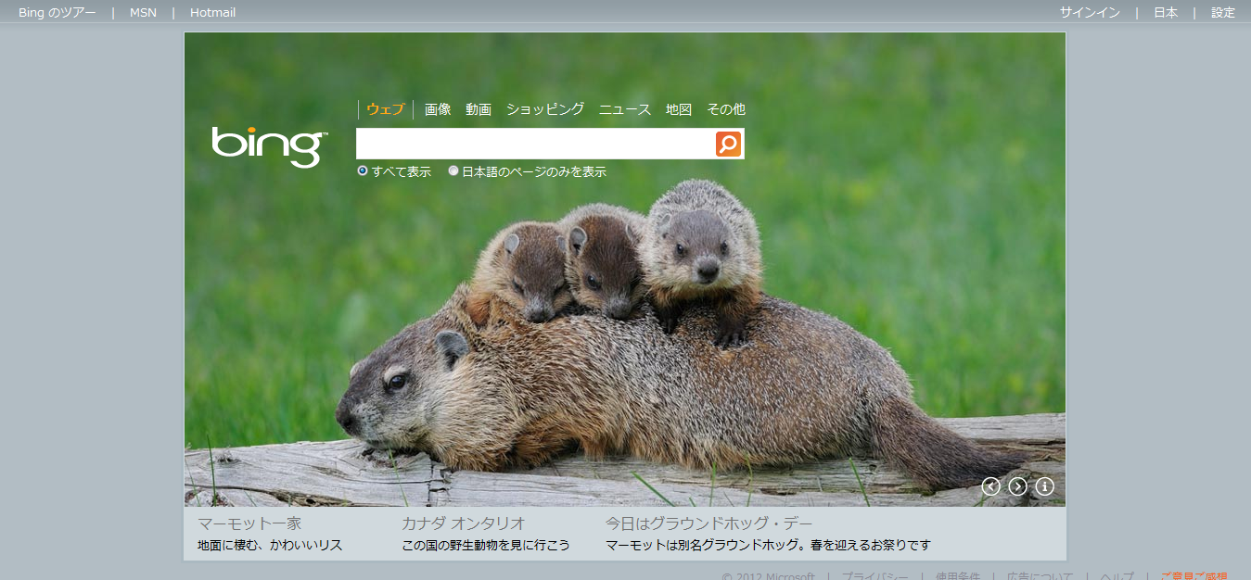Switch to the 画像 search tab
The width and height of the screenshot is (1251, 580).
click(438, 109)
